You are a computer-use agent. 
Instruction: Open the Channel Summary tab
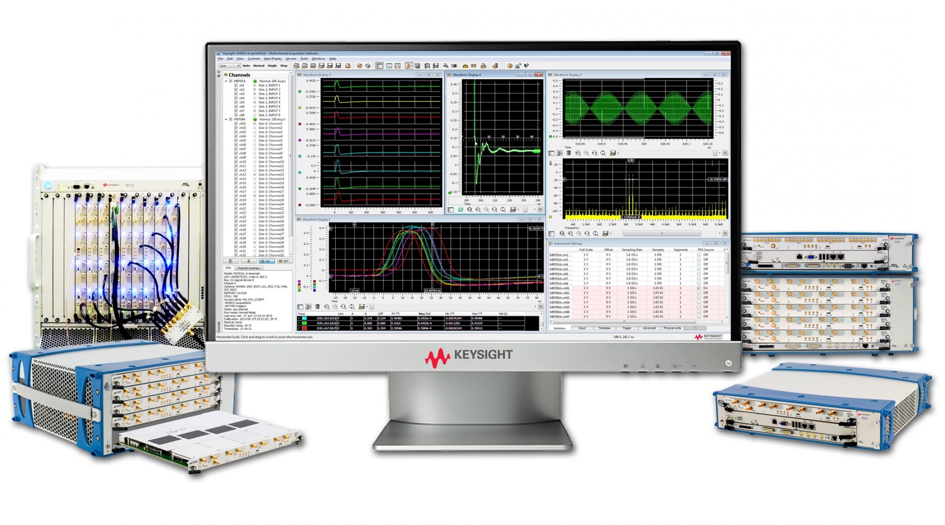[249, 268]
